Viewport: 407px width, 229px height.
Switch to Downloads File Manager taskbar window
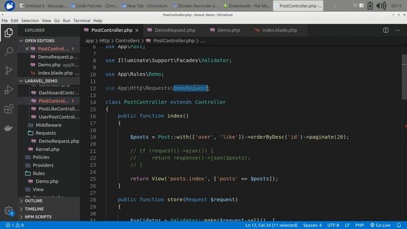click(x=247, y=6)
